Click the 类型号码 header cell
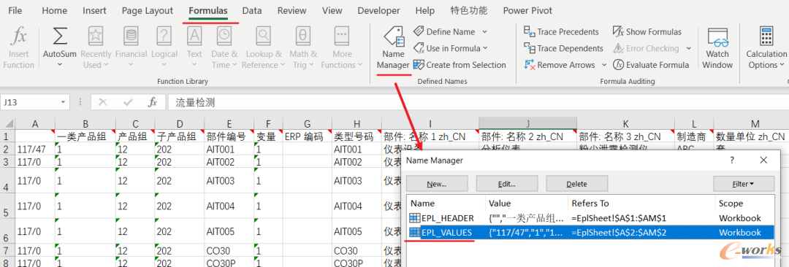Screen dimensions: 789x267 coord(357,136)
